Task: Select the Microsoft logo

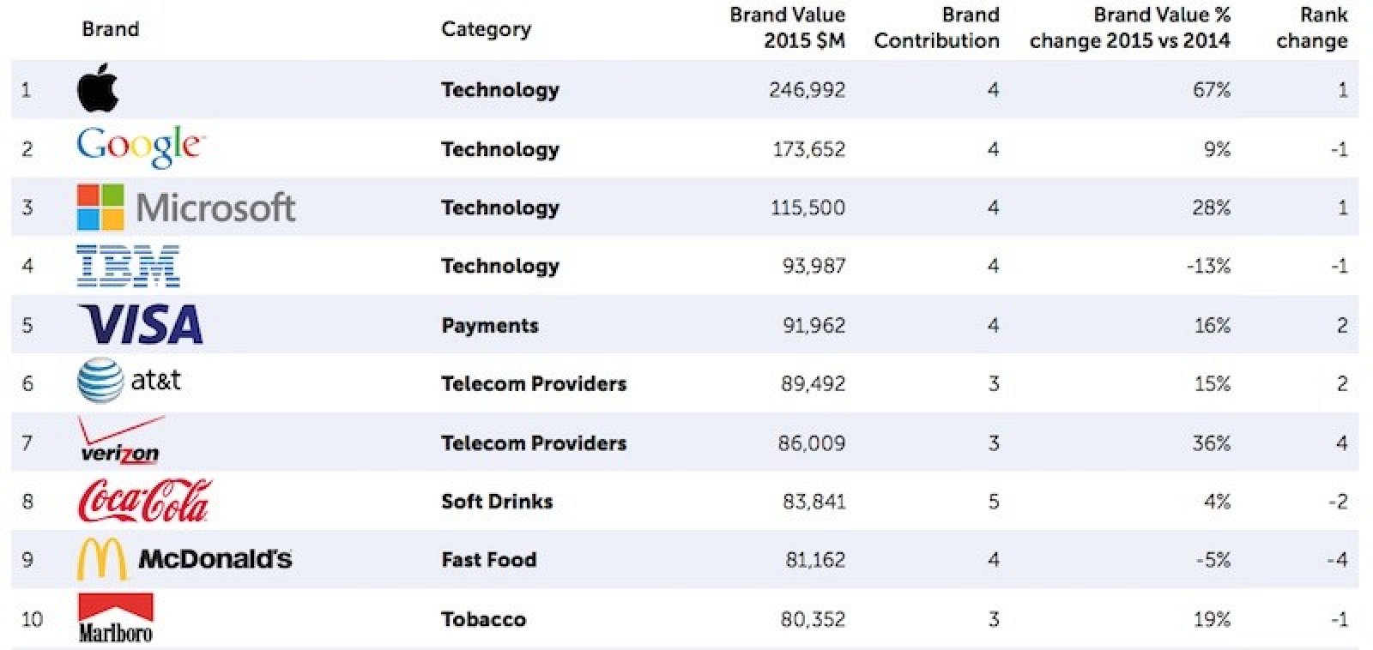Action: coord(186,208)
